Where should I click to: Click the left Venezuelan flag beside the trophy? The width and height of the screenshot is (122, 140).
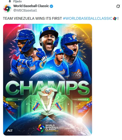[x=36, y=106]
